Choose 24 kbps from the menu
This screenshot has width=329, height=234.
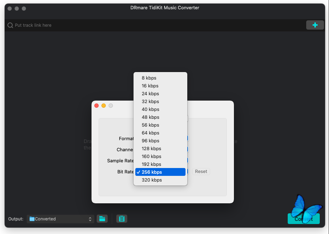(160, 93)
